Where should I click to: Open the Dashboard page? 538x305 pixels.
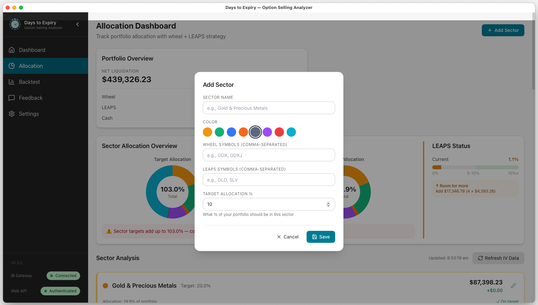pyautogui.click(x=32, y=50)
